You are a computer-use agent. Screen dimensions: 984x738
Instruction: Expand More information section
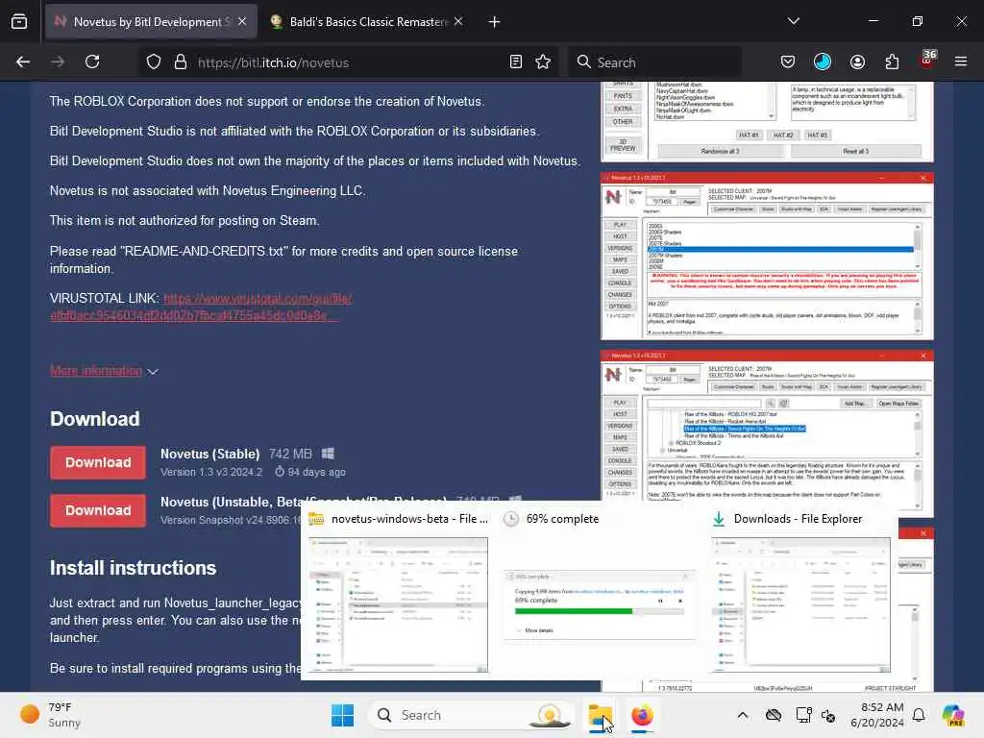click(x=104, y=371)
